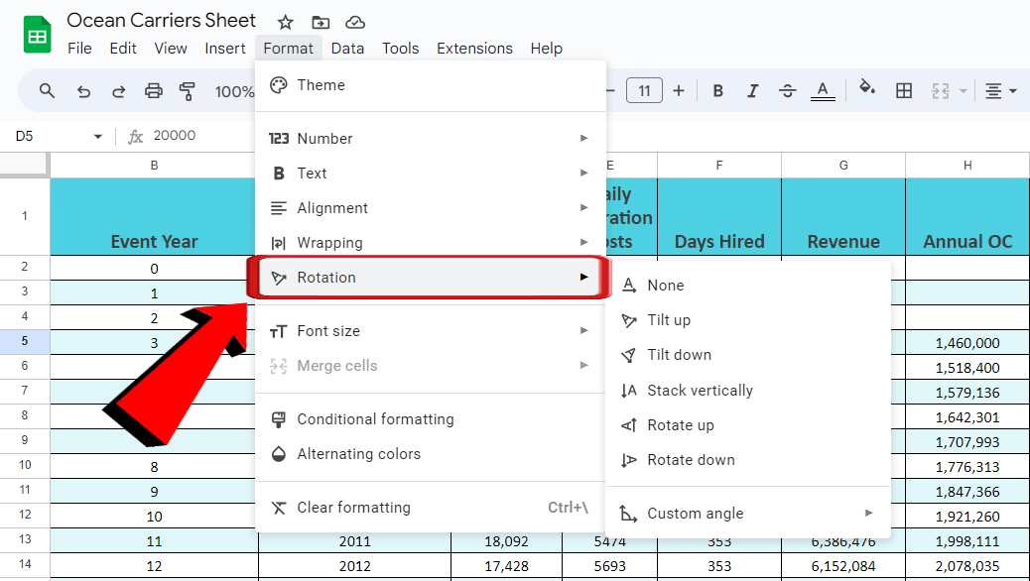1030x581 pixels.
Task: Select the Paint format tool
Action: [188, 90]
